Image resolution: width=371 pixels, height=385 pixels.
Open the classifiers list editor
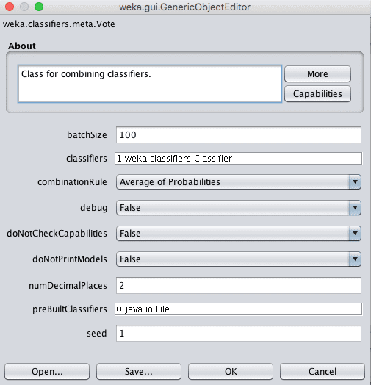(238, 159)
